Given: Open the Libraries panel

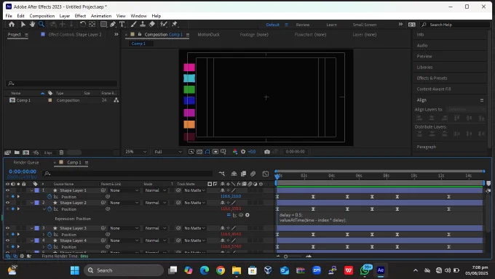Looking at the screenshot, I should point(424,67).
